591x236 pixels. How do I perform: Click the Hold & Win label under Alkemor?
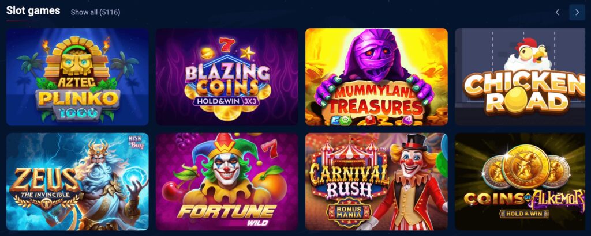(x=525, y=214)
